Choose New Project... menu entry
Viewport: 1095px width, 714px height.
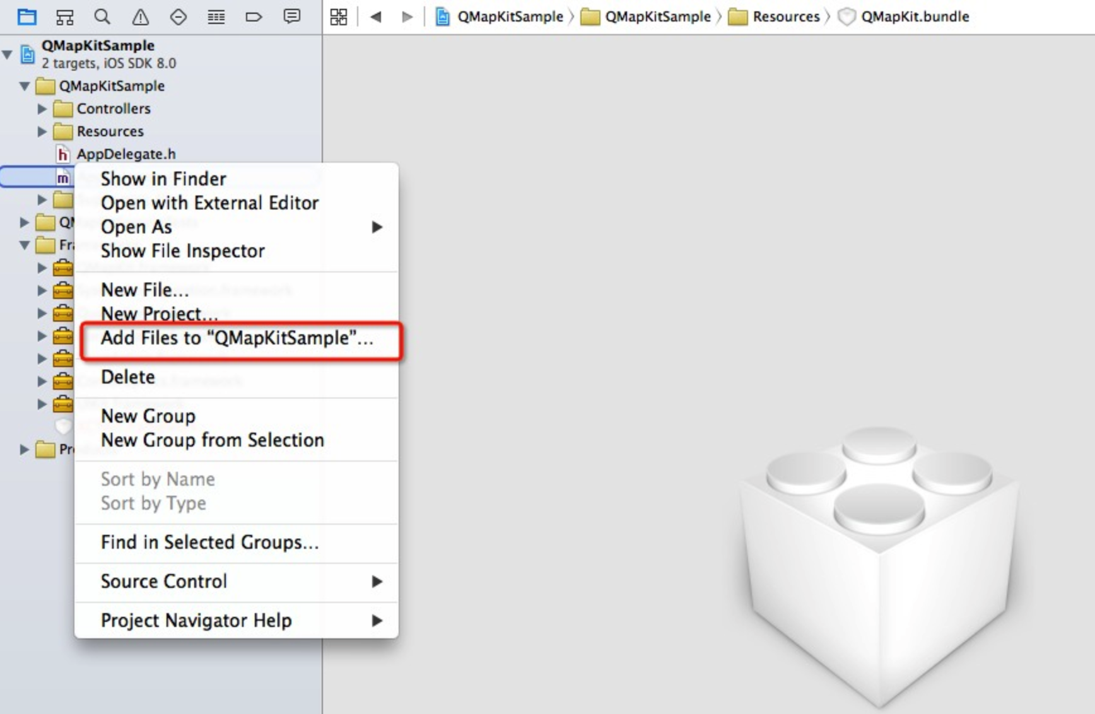pyautogui.click(x=237, y=313)
